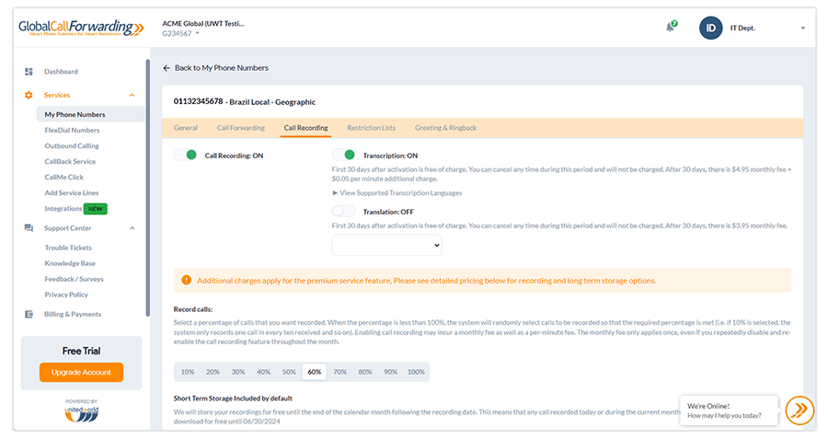Viewport: 828px width, 440px height.
Task: Click the GlobalCallForwarding logo
Action: (81, 28)
